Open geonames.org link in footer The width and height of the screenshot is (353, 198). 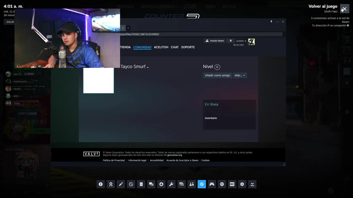(x=175, y=155)
